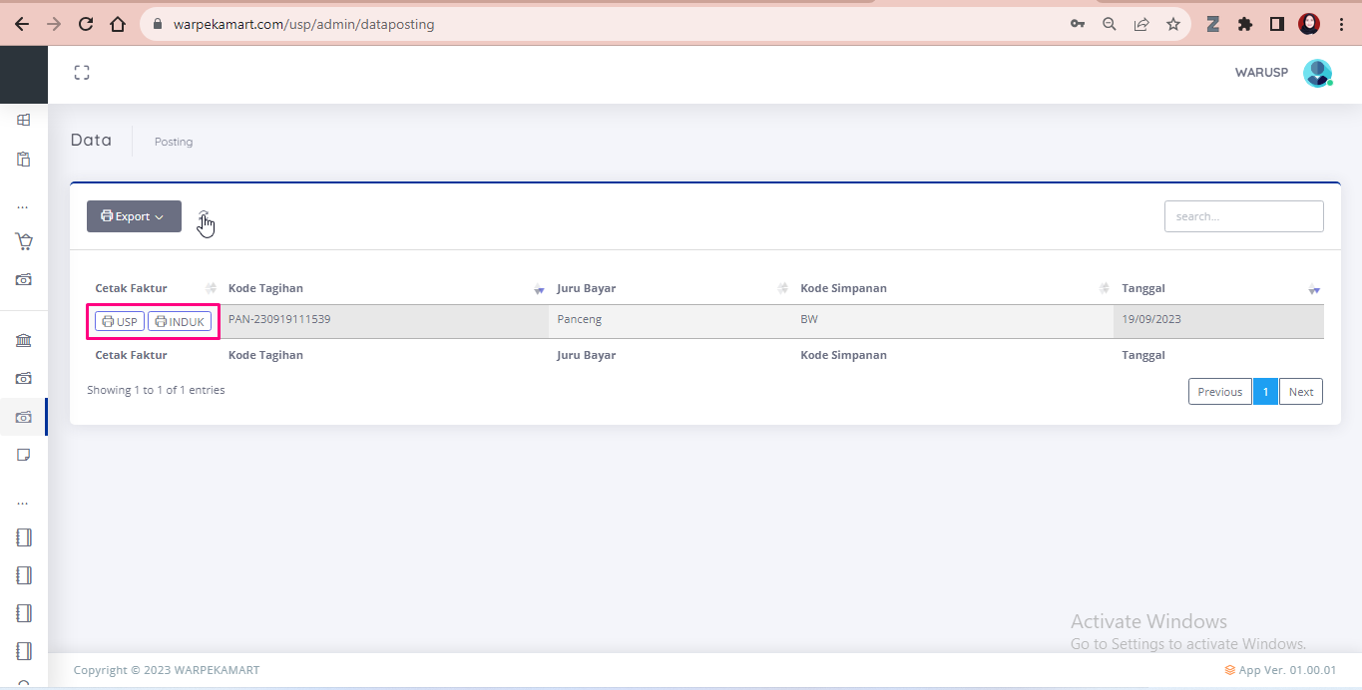Open the Extensions puzzle icon
The image size is (1362, 690).
pos(1245,24)
